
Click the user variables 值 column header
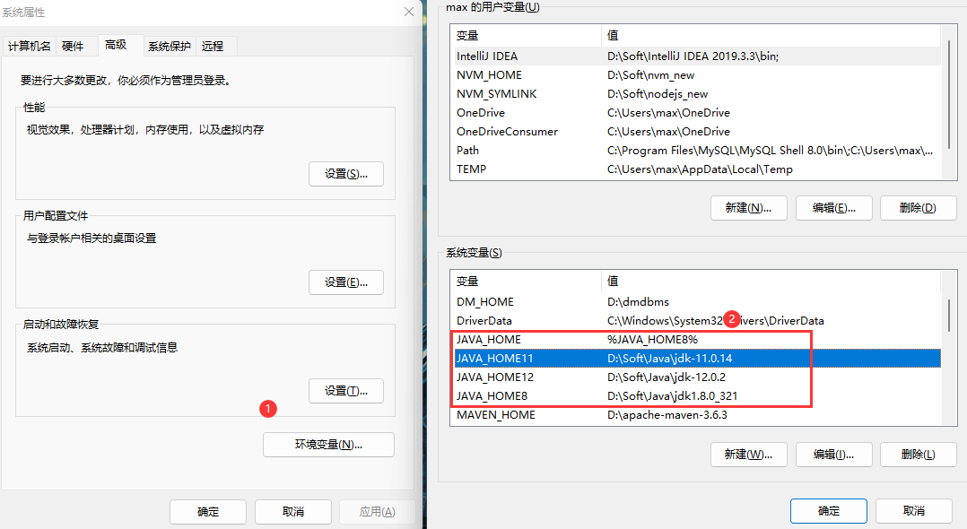click(x=771, y=36)
